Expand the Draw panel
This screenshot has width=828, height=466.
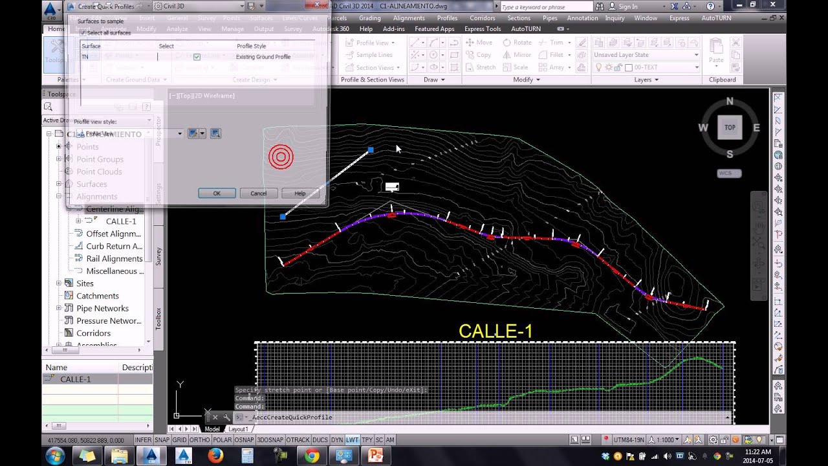point(434,80)
